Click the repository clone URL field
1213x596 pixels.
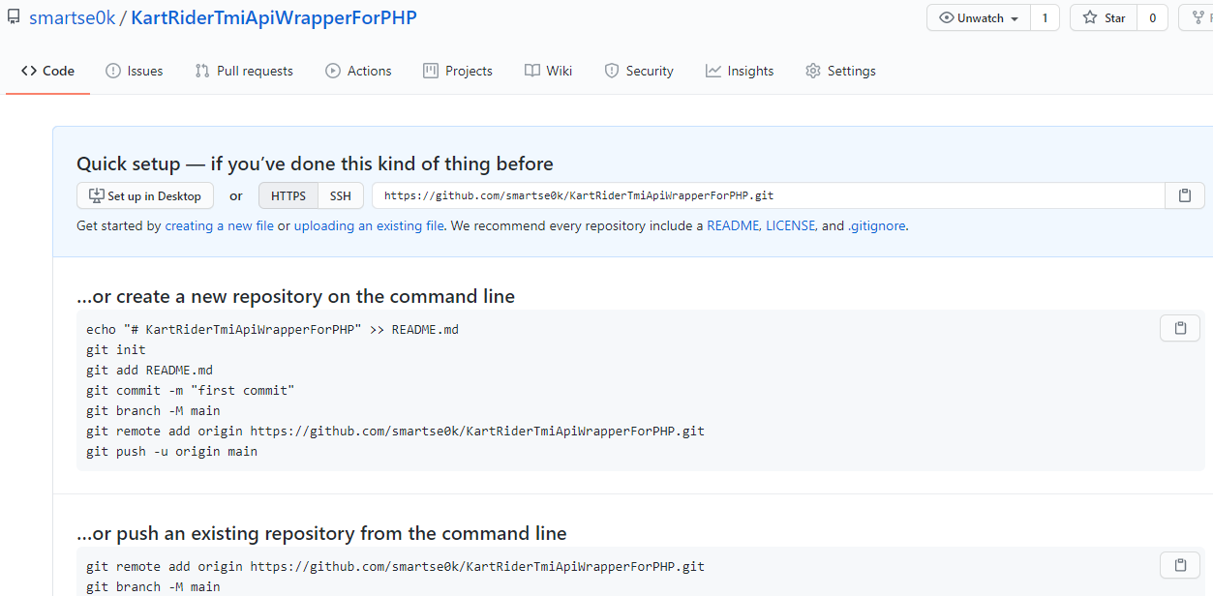click(x=769, y=195)
